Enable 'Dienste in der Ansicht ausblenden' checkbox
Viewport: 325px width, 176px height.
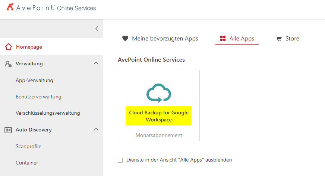coord(120,160)
